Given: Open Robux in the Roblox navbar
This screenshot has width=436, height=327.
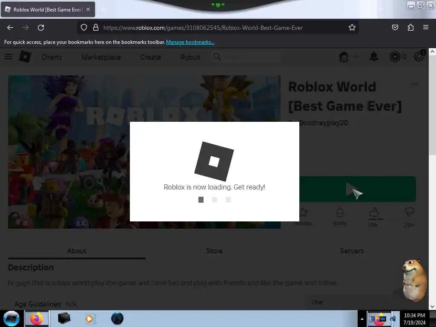Looking at the screenshot, I should coord(190,57).
